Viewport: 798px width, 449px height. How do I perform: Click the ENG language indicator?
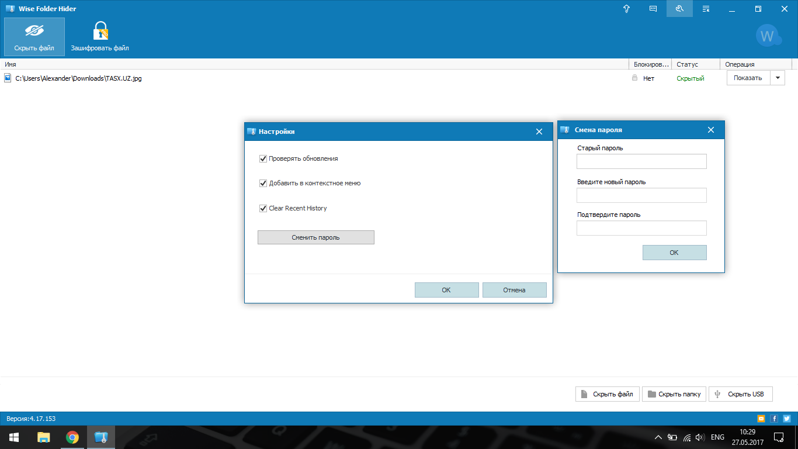pos(717,437)
